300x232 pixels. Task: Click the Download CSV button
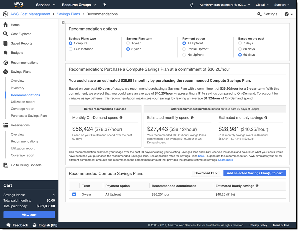(x=206, y=173)
